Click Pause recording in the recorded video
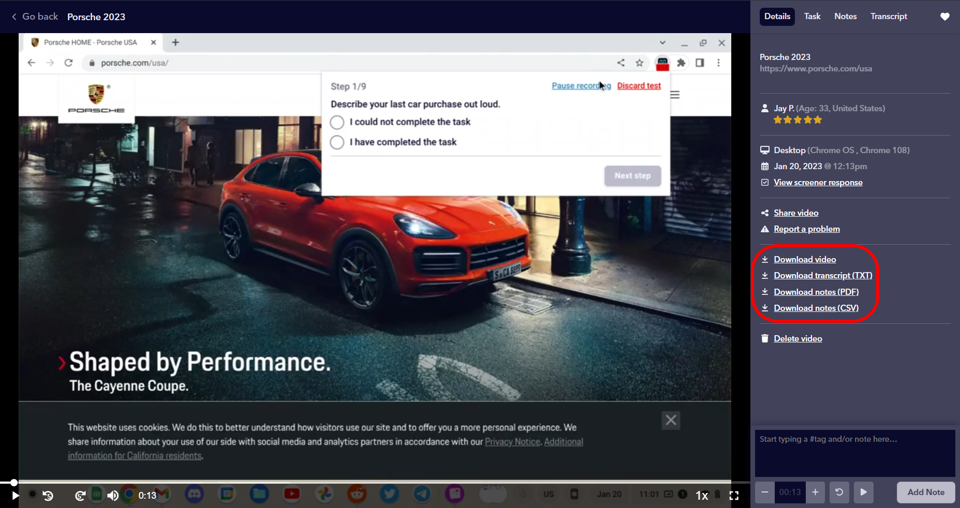This screenshot has height=508, width=960. [581, 86]
